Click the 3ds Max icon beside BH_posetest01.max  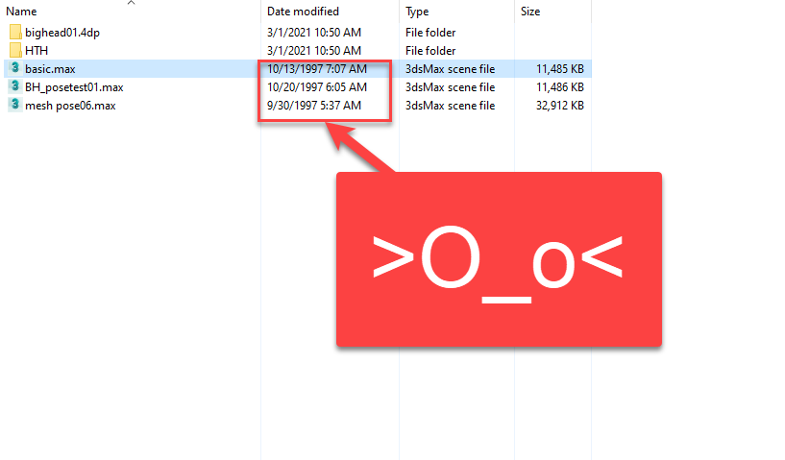[x=15, y=86]
